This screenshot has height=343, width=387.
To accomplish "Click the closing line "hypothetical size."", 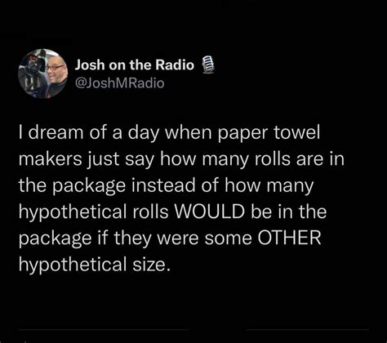I will point(95,265).
